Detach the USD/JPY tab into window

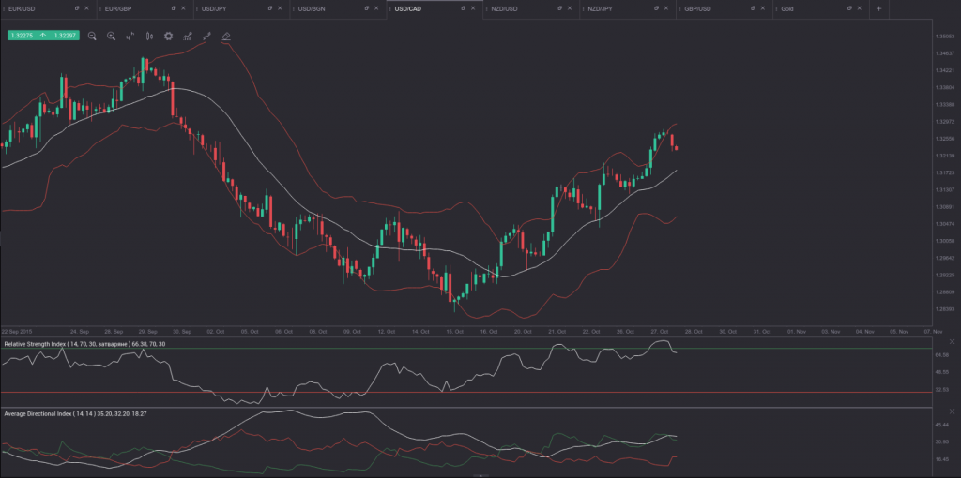(x=267, y=8)
